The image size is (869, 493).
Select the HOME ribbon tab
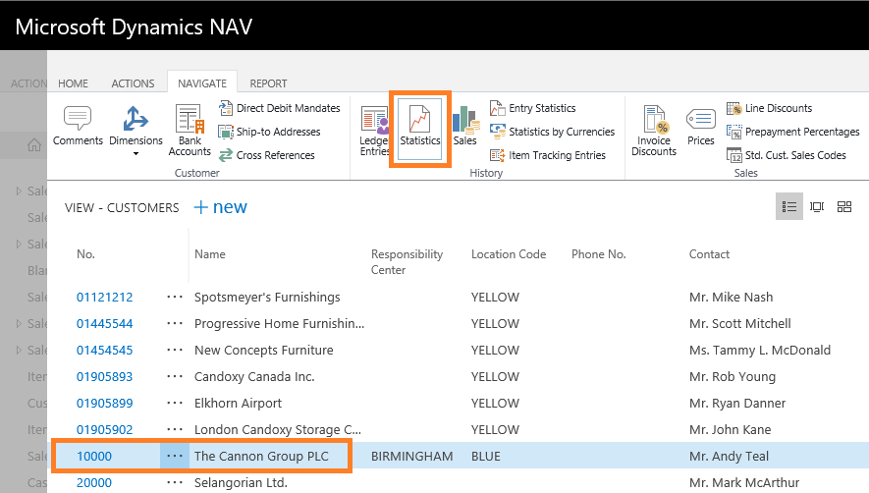pyautogui.click(x=74, y=83)
